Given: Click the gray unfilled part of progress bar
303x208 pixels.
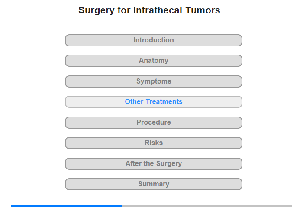Looking at the screenshot, I should point(207,205).
